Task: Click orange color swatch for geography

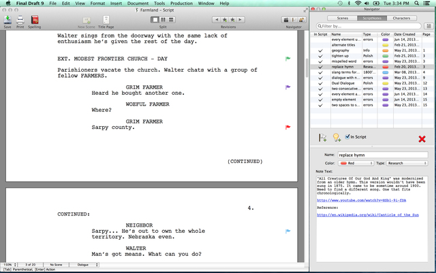Action: [x=385, y=51]
